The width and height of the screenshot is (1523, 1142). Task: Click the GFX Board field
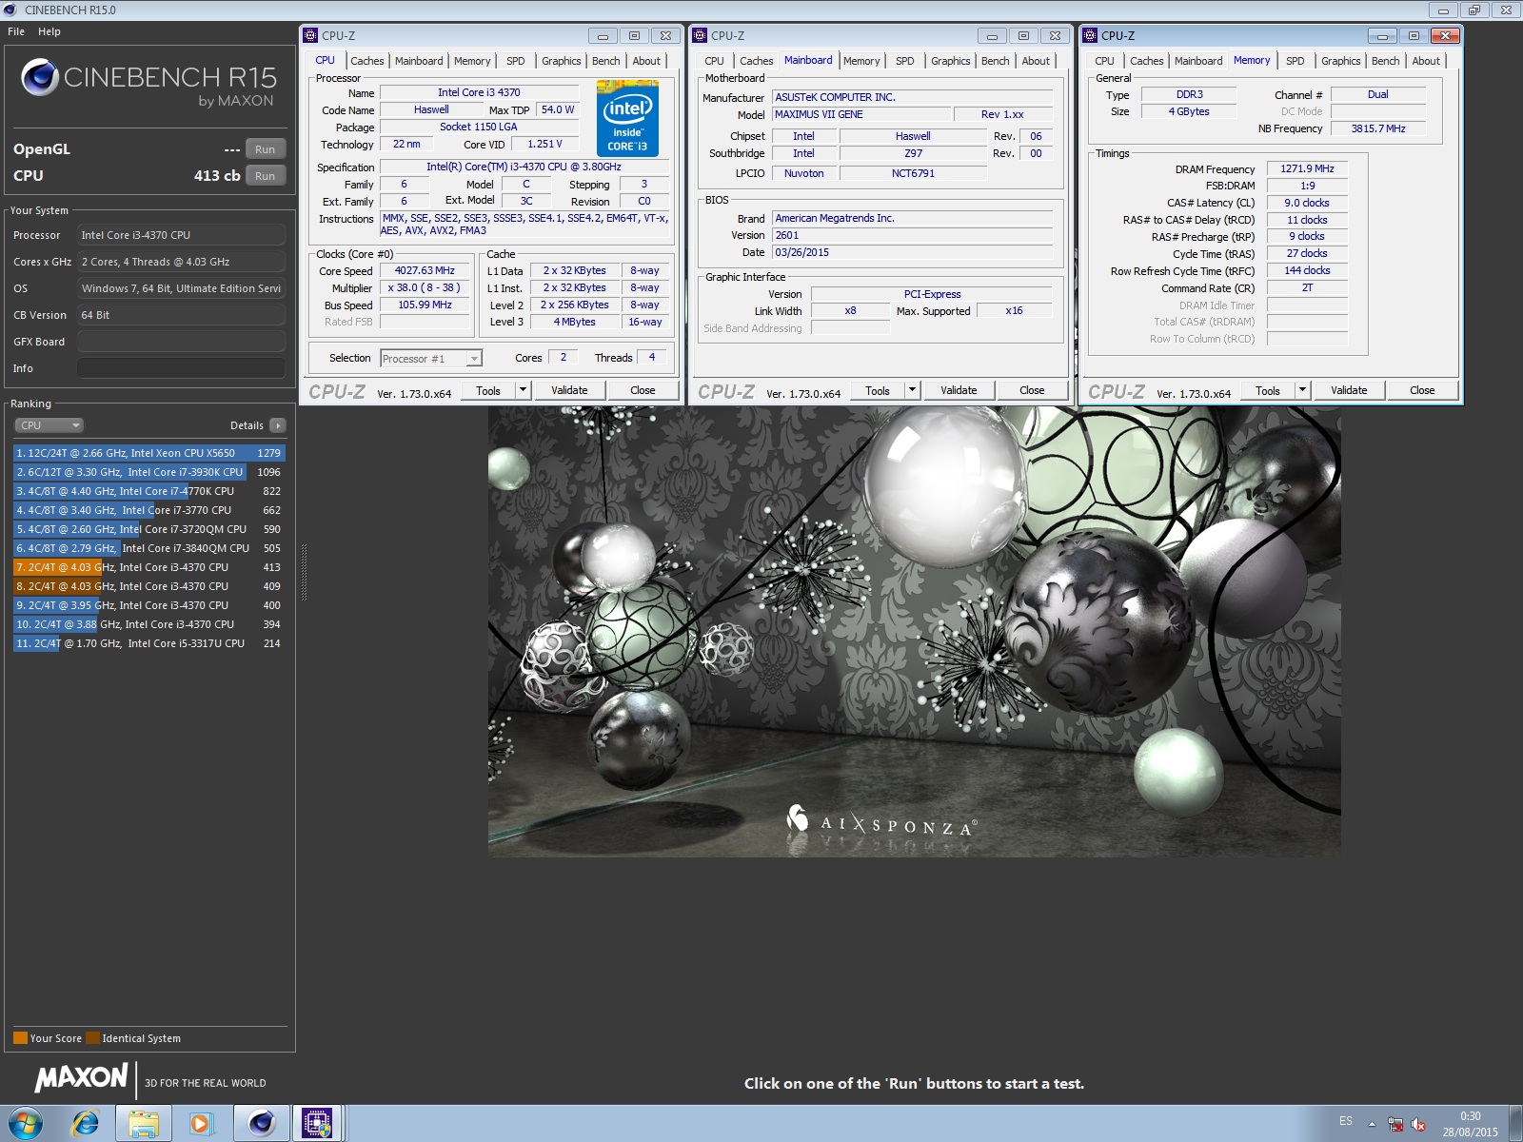181,342
